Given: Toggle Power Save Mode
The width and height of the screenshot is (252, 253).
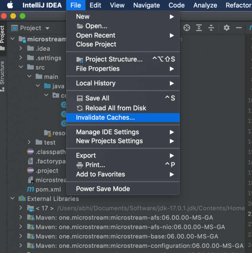Looking at the screenshot, I should point(123,189).
